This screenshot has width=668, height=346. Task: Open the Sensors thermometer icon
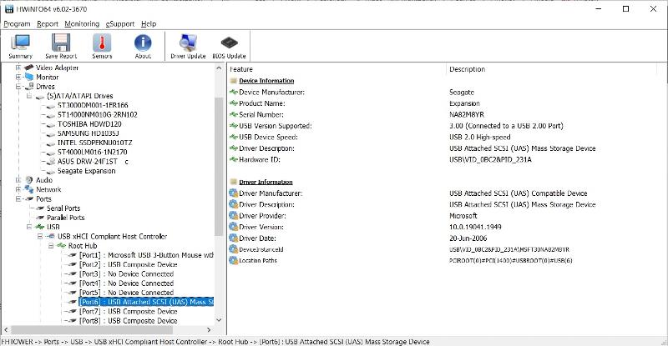[102, 46]
